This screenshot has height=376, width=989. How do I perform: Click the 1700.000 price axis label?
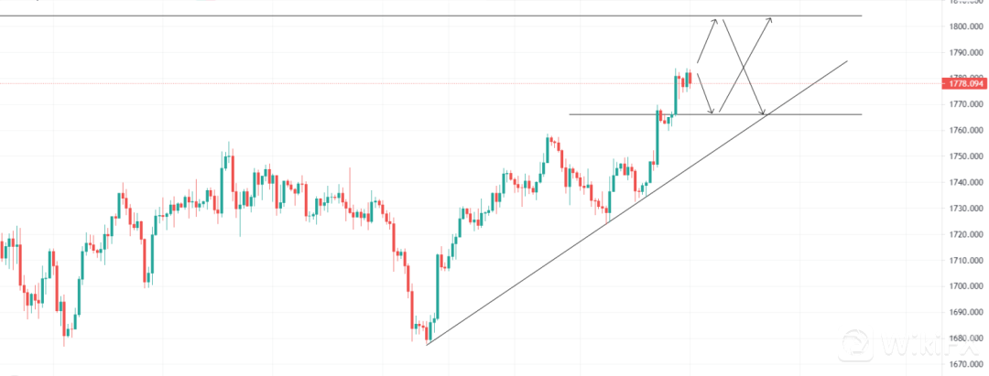tap(965, 286)
